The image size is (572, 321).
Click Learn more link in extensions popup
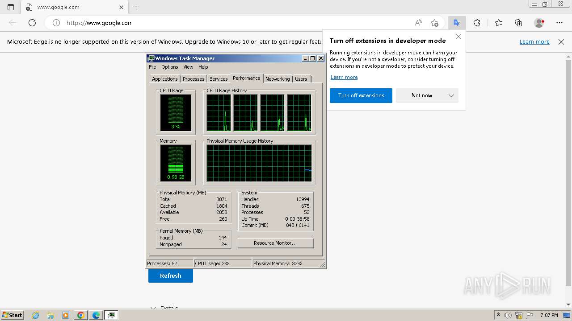click(x=344, y=77)
